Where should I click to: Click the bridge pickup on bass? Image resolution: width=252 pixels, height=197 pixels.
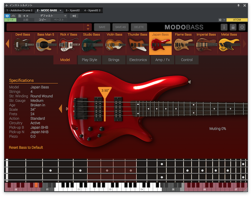point(98,109)
